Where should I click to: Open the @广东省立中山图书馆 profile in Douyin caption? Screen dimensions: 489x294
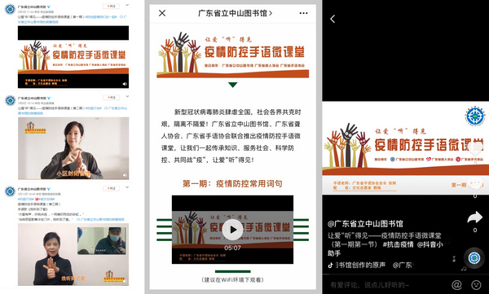pyautogui.click(x=365, y=223)
